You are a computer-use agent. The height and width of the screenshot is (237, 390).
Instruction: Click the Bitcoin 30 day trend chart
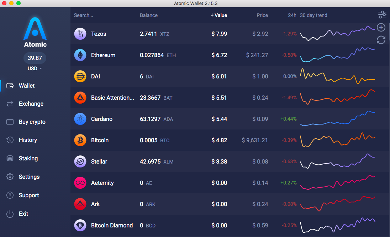337,140
